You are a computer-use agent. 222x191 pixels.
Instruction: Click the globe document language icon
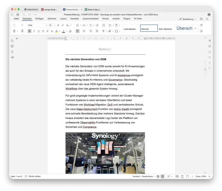[158, 176]
